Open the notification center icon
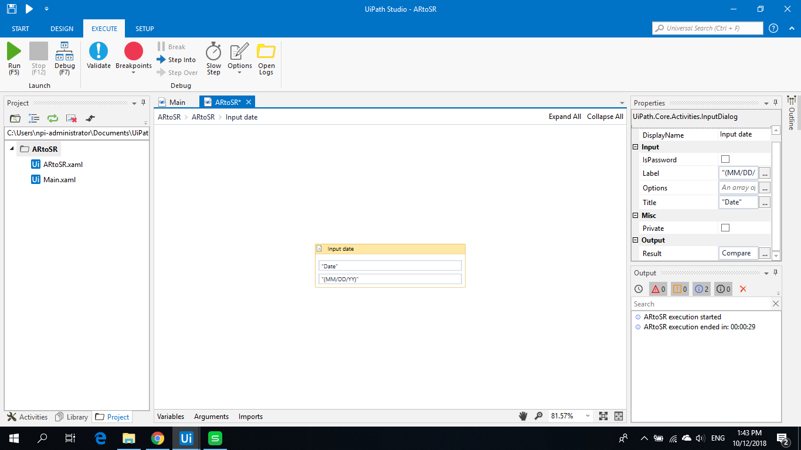This screenshot has height=450, width=801. click(783, 438)
